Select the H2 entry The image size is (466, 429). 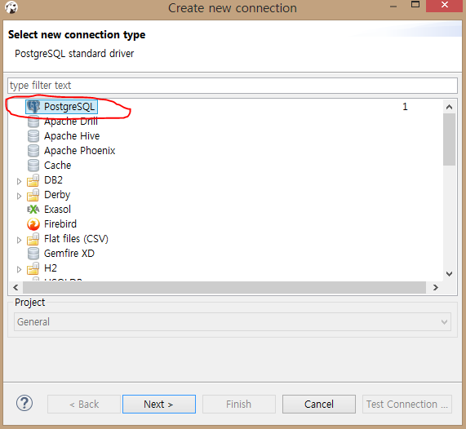[51, 268]
